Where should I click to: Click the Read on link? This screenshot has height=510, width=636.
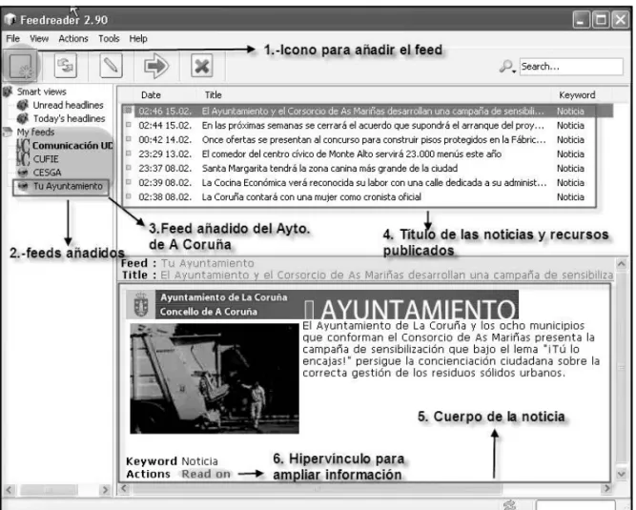tap(206, 474)
